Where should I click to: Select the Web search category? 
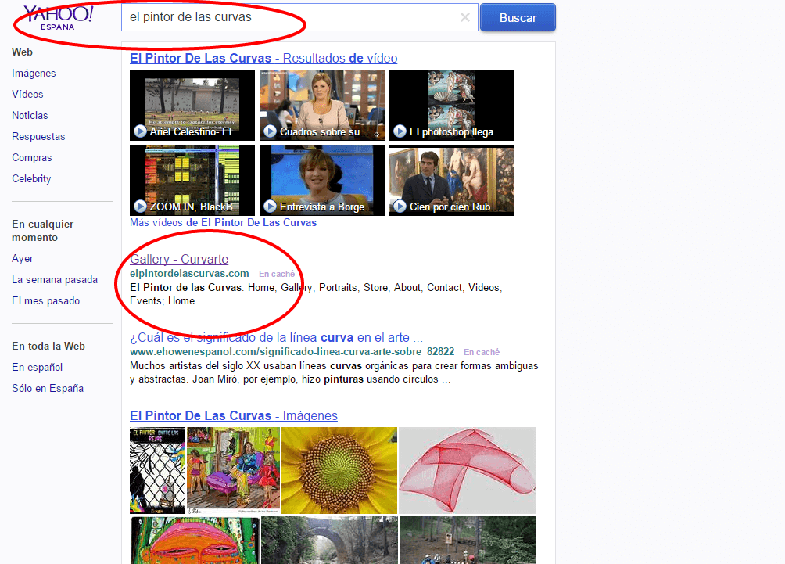(x=22, y=52)
